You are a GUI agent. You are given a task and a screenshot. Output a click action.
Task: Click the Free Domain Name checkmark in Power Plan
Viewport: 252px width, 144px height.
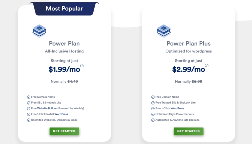pyautogui.click(x=29, y=97)
